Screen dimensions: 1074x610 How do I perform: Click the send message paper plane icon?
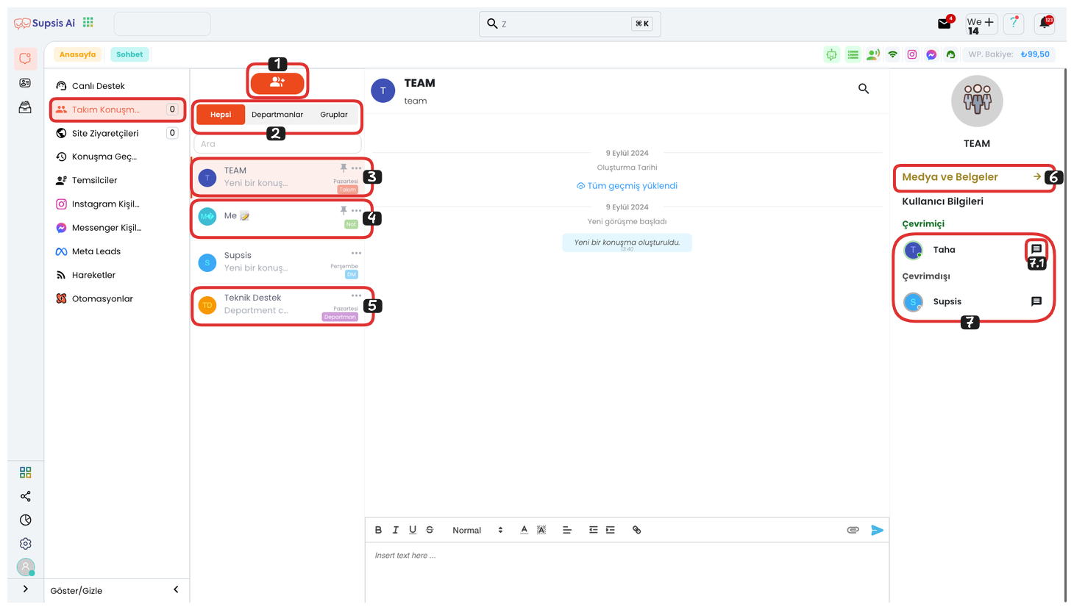[x=877, y=530]
